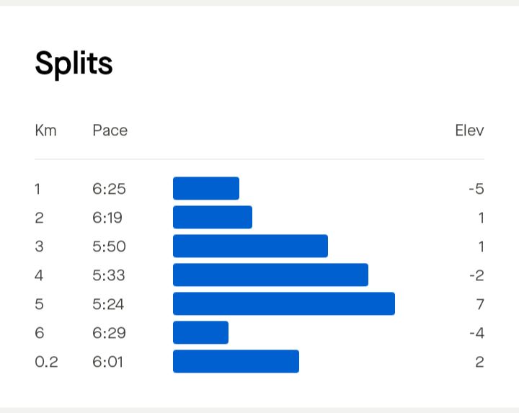519x413 pixels.
Task: Select the Splits section heading
Action: (x=74, y=63)
